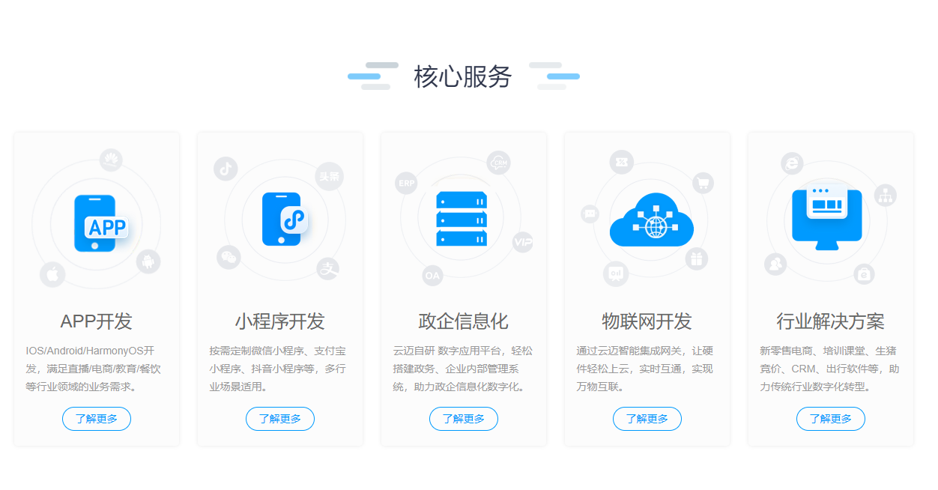Image resolution: width=938 pixels, height=490 pixels.
Task: Click the blue APP phone icon
Action: 100,223
